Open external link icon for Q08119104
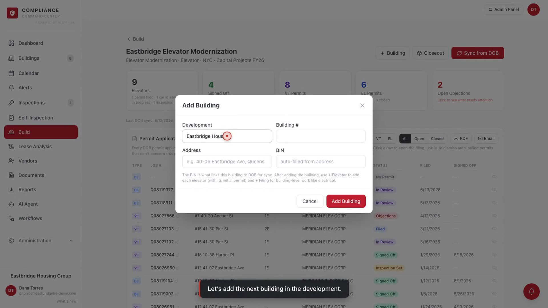The width and height of the screenshot is (548, 308). pyautogui.click(x=176, y=281)
